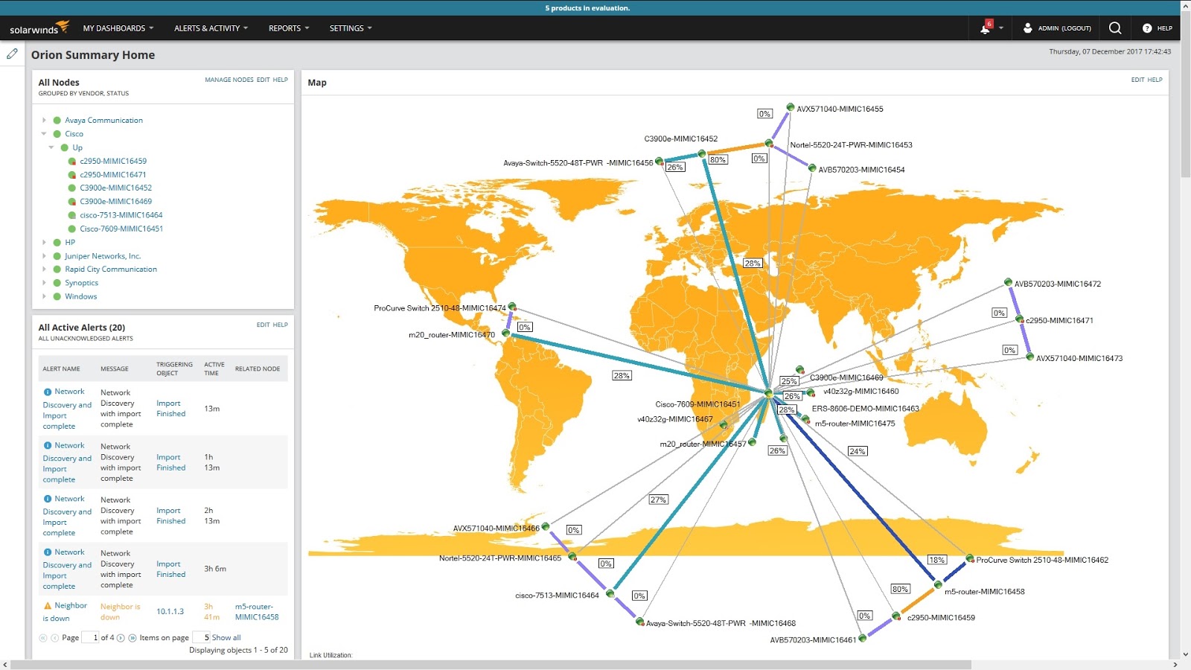
Task: Expand the Juniper Networks, Inc. group
Action: 44,255
